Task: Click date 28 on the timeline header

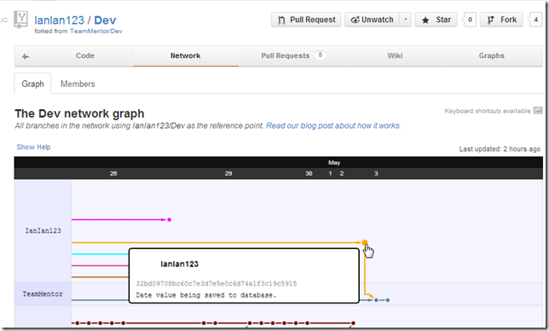Action: (113, 173)
